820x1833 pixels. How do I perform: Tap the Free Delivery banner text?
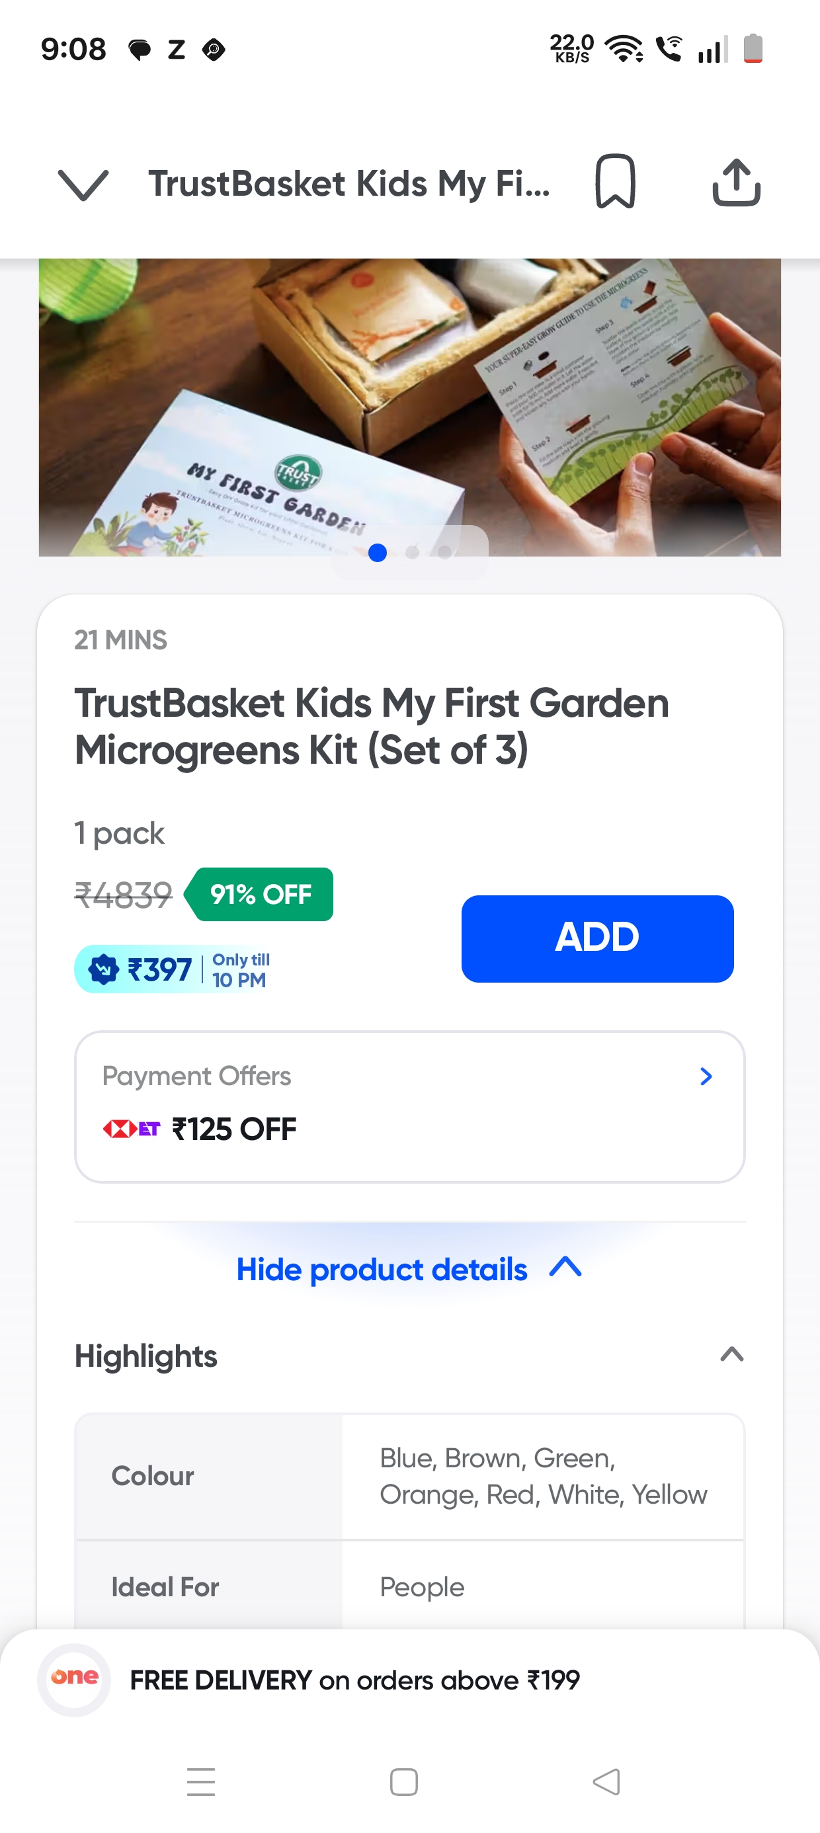pyautogui.click(x=354, y=1681)
